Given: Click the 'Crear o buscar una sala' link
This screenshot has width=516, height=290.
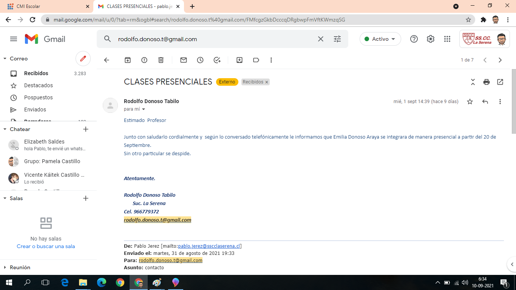Looking at the screenshot, I should (46, 246).
